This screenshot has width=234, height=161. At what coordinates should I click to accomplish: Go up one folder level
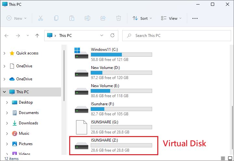[37, 36]
